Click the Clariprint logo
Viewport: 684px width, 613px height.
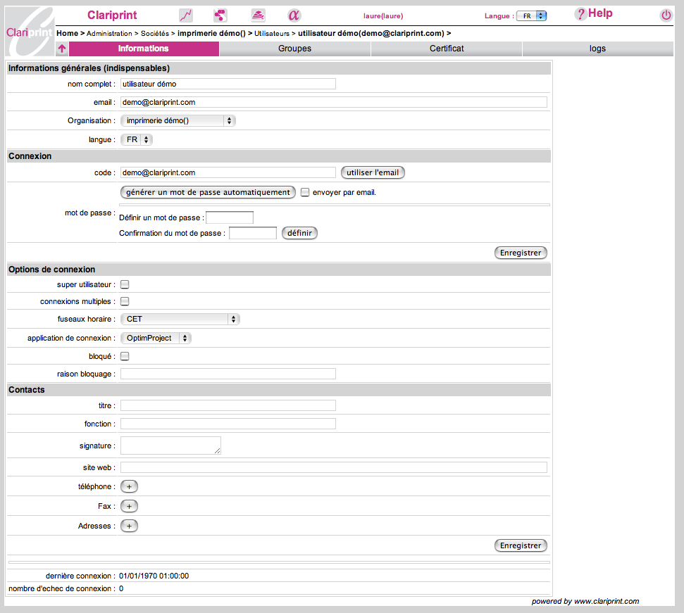click(28, 31)
